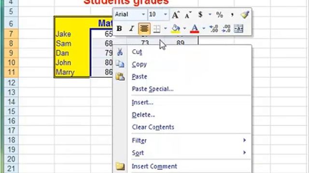Screen dimensions: 309x173
Task: Choose Copy from the context menu
Action: (182, 64)
